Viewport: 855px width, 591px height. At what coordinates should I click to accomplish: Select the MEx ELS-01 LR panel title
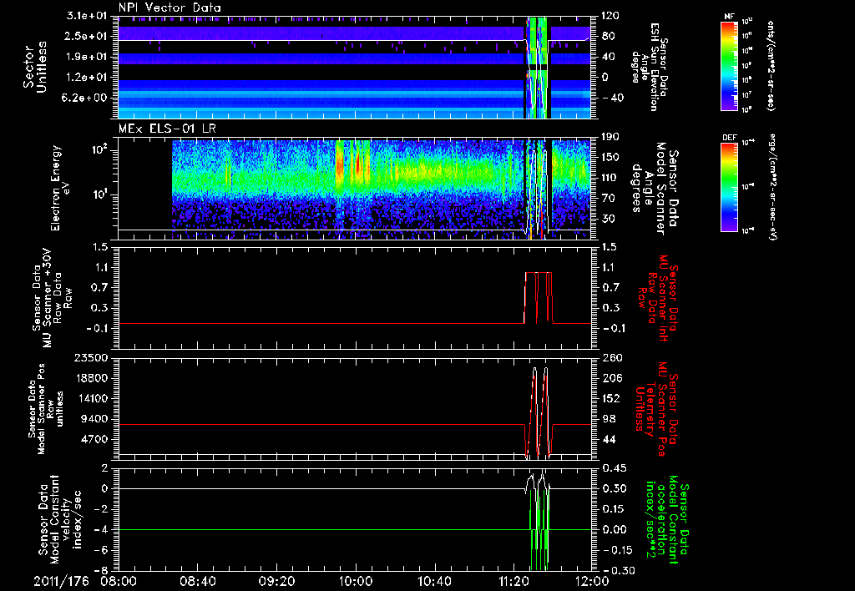[165, 126]
